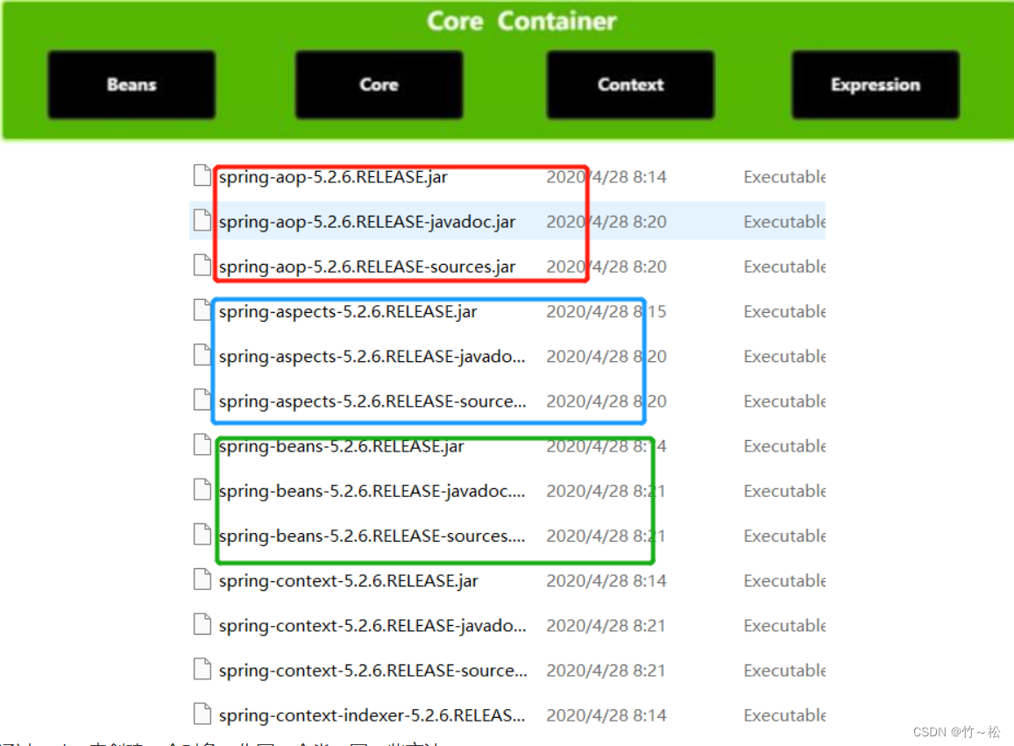The height and width of the screenshot is (746, 1014).
Task: Click date 2020/4/28 8:21 of spring-context sources jar
Action: pos(606,671)
